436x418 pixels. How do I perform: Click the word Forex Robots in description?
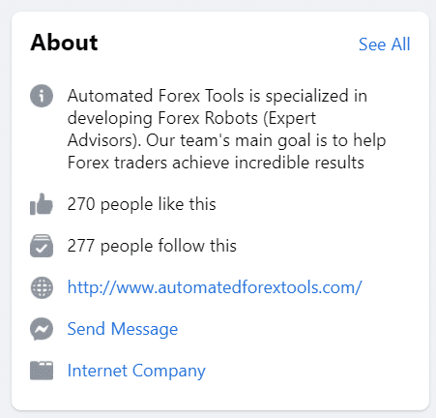point(208,118)
